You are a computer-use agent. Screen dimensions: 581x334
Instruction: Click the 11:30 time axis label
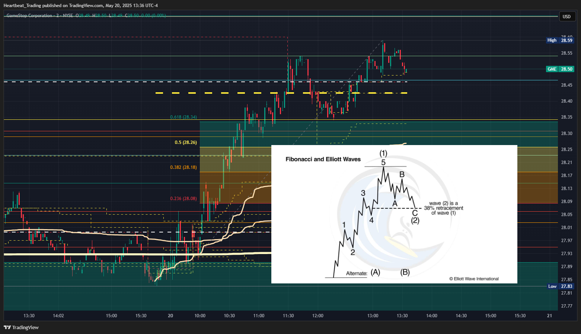(288, 316)
